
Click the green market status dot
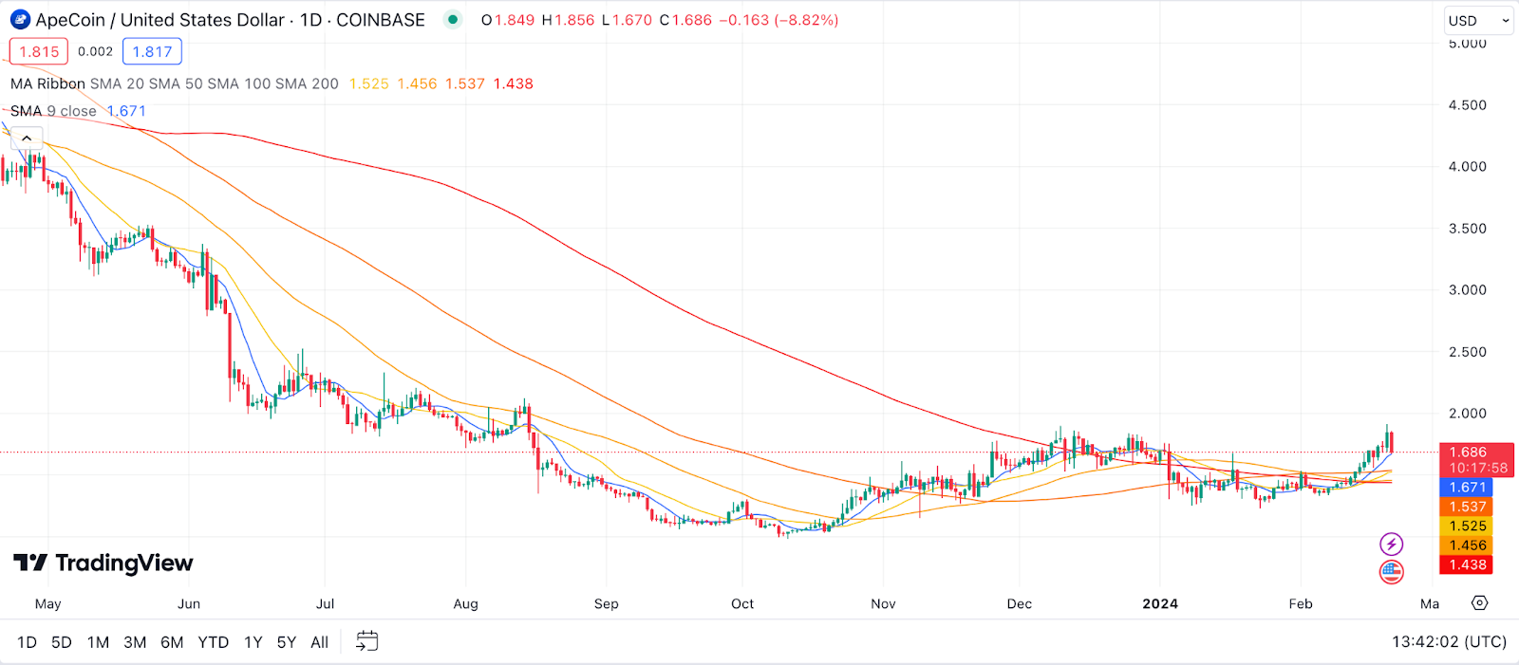tap(453, 19)
